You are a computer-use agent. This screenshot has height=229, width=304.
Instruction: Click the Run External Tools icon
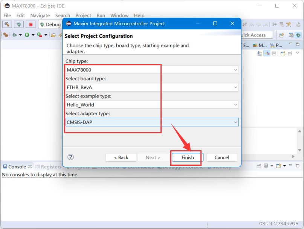pyautogui.click(x=40, y=35)
